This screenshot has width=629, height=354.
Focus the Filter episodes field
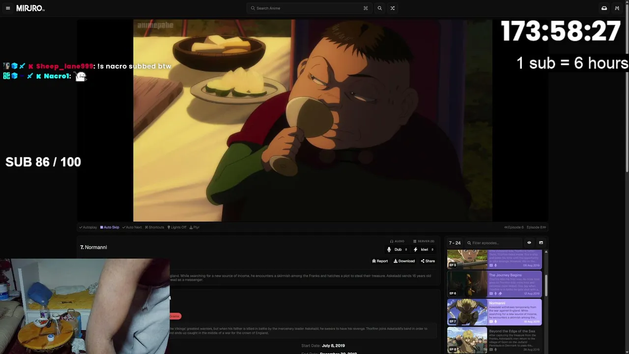(x=494, y=243)
